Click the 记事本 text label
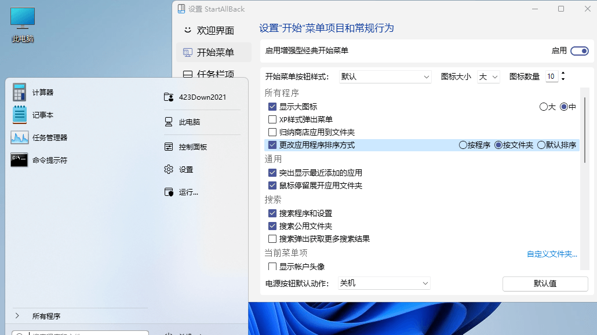The height and width of the screenshot is (335, 597). (x=43, y=115)
